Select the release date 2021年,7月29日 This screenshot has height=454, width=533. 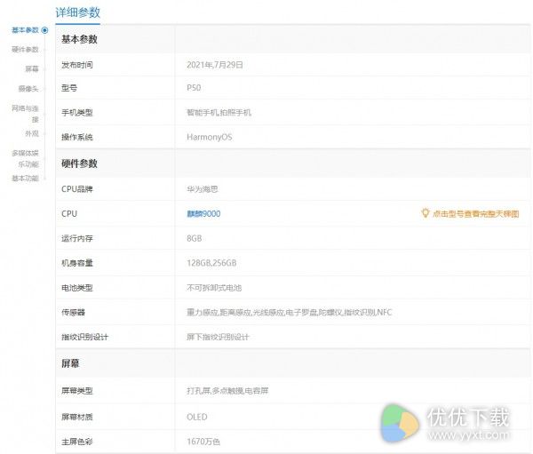(215, 65)
